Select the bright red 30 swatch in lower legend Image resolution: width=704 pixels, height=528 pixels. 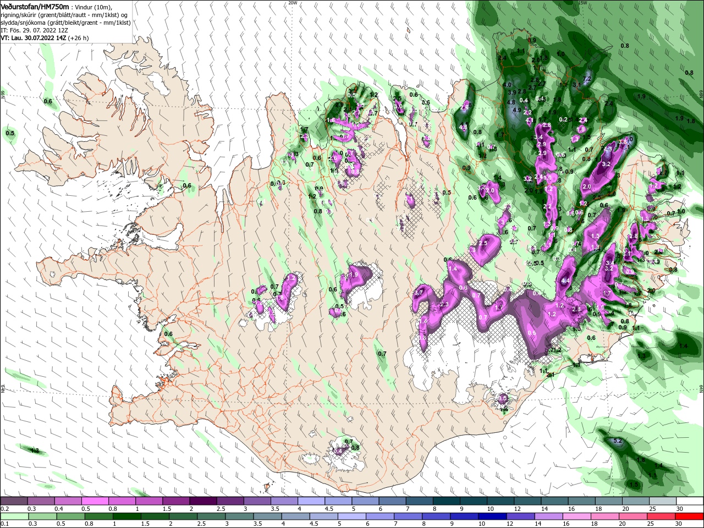point(689,516)
